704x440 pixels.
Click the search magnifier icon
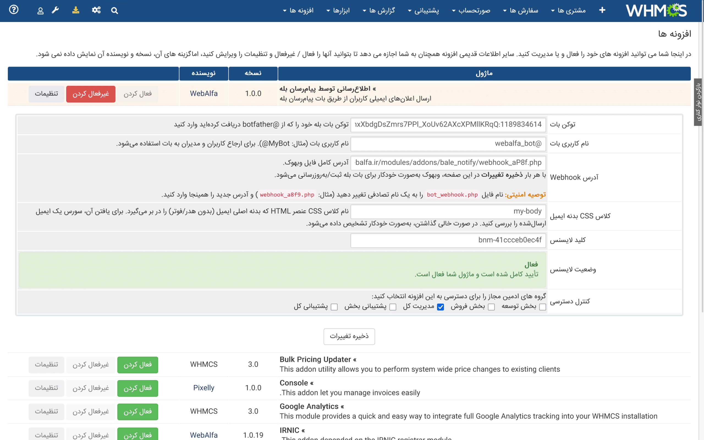coord(115,11)
